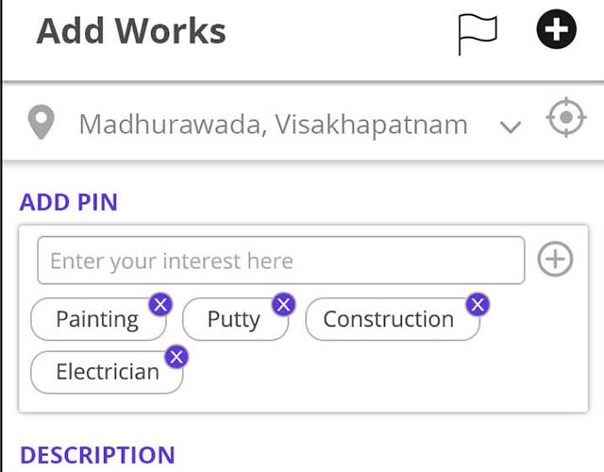Click the DESCRIPTION section label
The width and height of the screenshot is (604, 472).
pos(97,454)
